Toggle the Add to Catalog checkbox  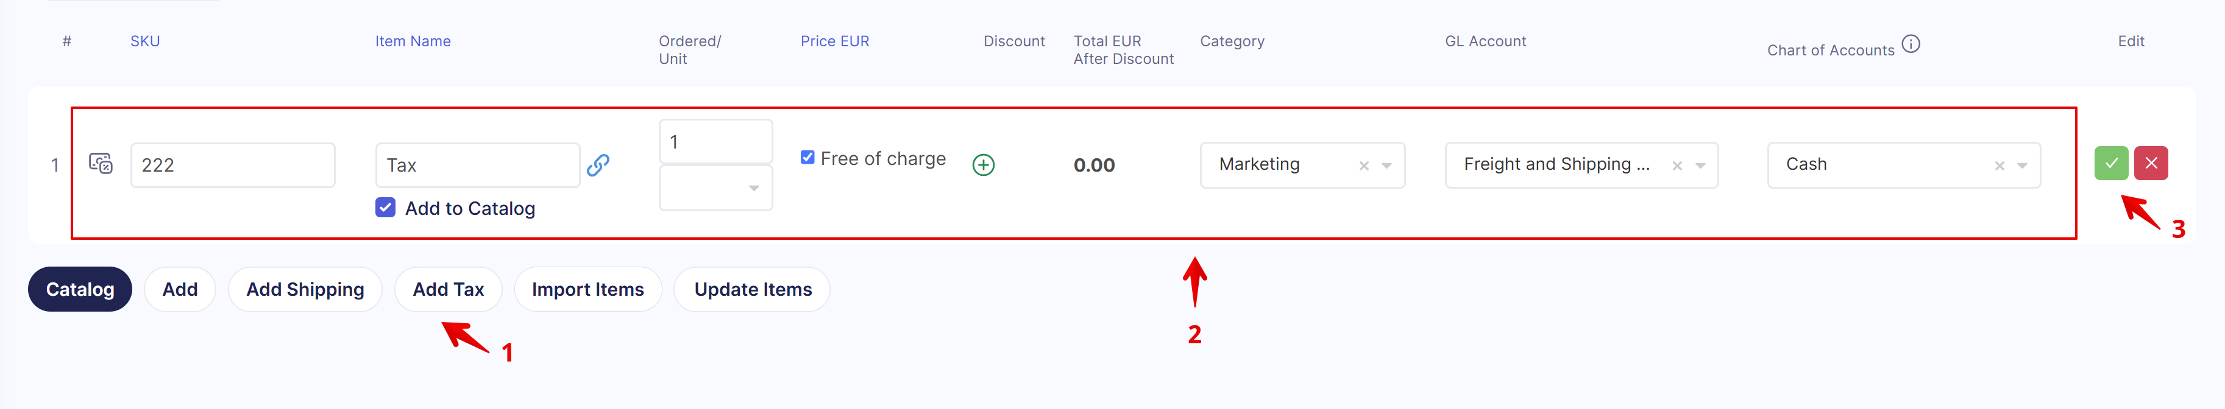[385, 207]
